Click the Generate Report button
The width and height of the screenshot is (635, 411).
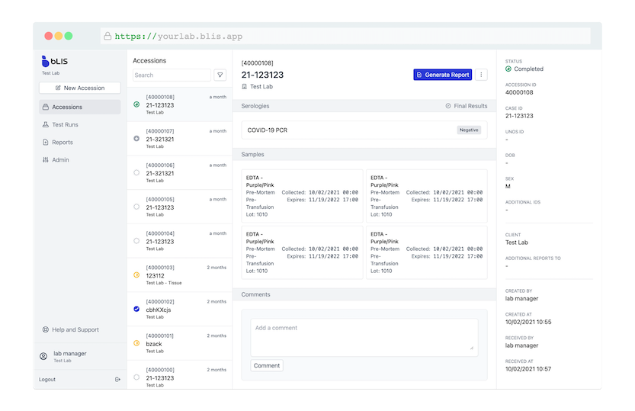click(x=442, y=75)
